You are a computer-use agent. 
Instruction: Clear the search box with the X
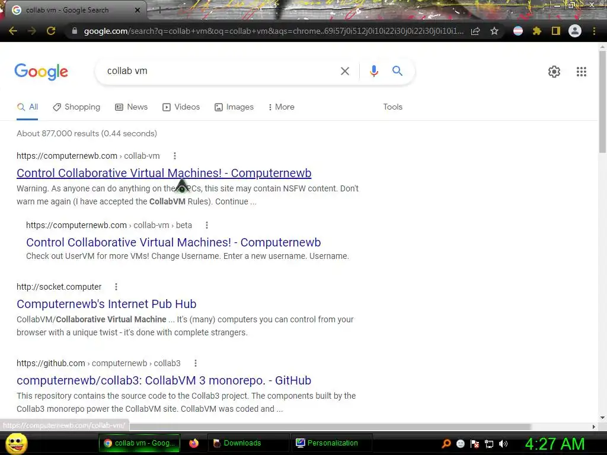coord(344,71)
